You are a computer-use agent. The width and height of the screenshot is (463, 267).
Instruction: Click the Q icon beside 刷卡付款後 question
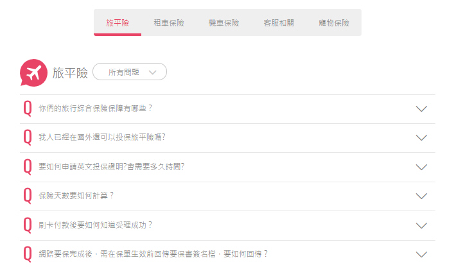point(28,225)
